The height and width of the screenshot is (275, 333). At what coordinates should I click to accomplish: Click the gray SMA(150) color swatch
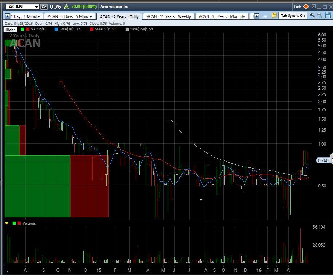(x=127, y=29)
